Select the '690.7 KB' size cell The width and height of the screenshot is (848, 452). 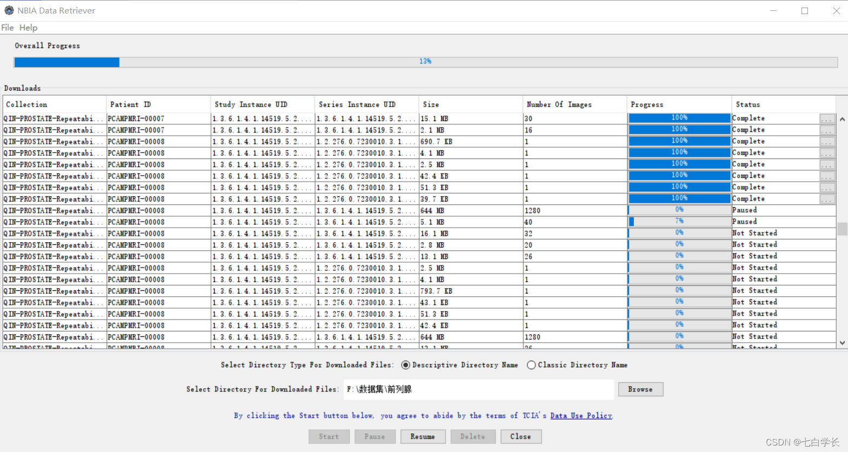[x=471, y=142]
